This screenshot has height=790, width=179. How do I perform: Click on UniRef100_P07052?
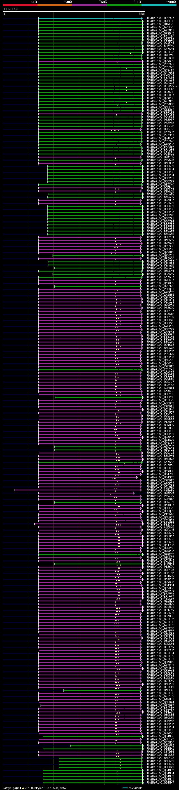click(161, 465)
